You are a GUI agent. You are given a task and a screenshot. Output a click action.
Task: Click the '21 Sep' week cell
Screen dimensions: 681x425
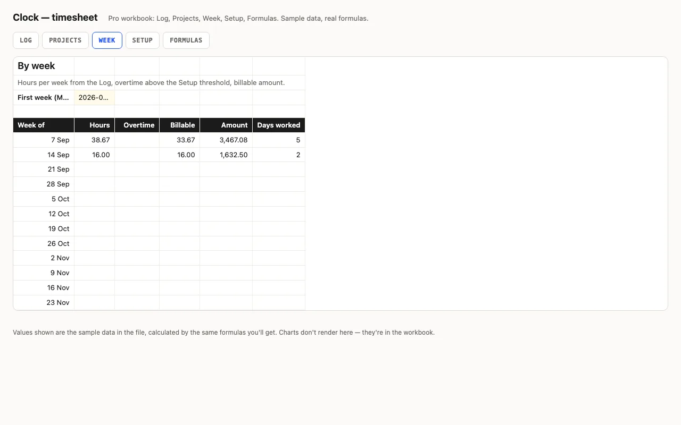coord(44,169)
